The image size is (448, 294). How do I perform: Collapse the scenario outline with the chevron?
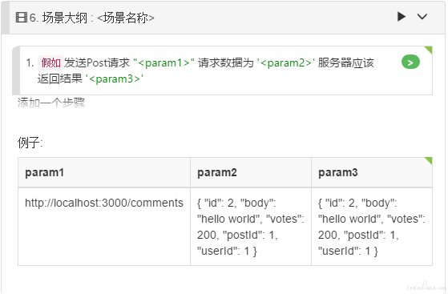(422, 17)
